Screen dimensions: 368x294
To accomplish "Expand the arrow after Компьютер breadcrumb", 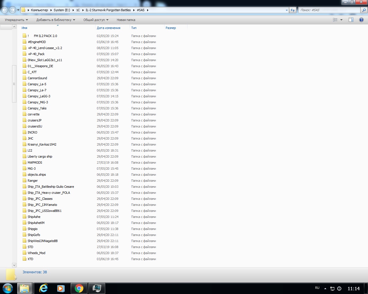I will point(51,10).
